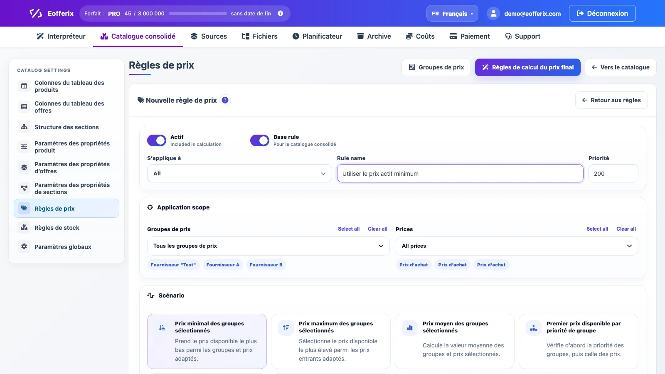Image resolution: width=665 pixels, height=374 pixels.
Task: Click the Structure des sections icon
Action: tap(24, 127)
